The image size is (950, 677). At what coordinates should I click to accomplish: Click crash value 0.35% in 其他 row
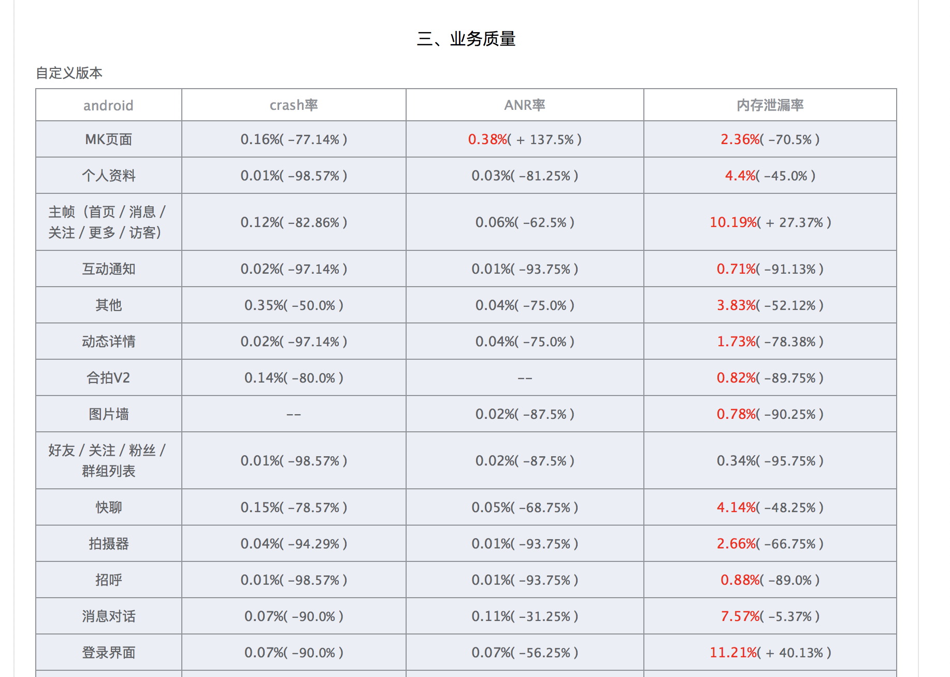click(264, 305)
